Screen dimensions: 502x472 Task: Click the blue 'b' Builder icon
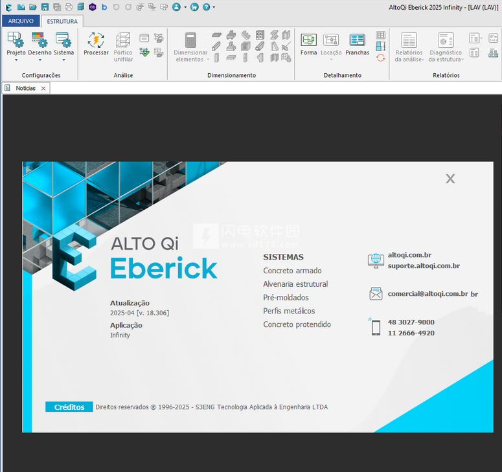104,7
